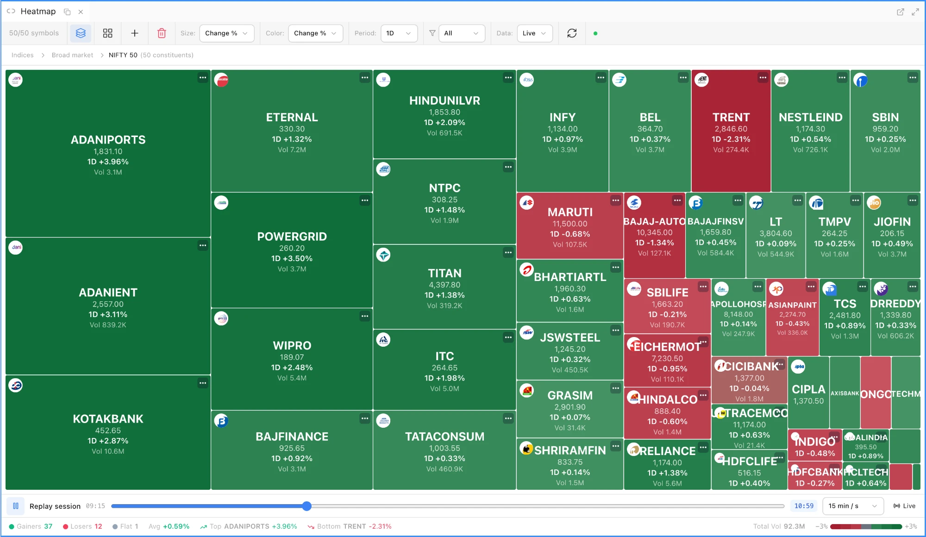Click the 09:15 replay start time label
Screen dimensions: 926x537
[95, 506]
